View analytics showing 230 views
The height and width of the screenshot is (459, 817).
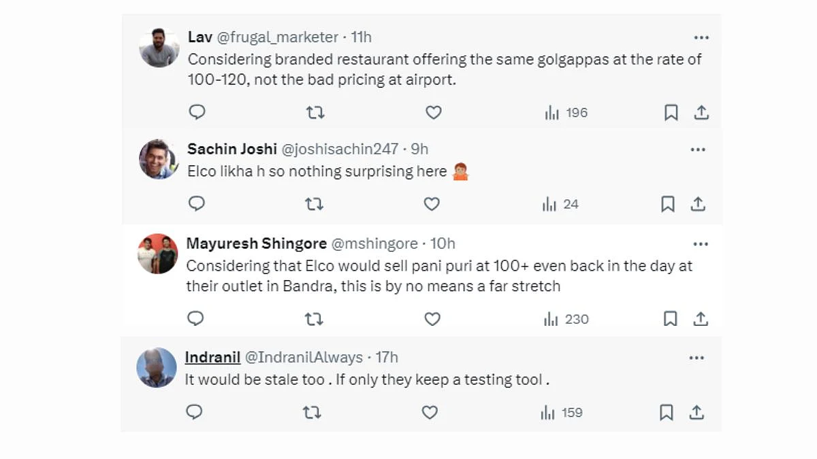coord(566,319)
